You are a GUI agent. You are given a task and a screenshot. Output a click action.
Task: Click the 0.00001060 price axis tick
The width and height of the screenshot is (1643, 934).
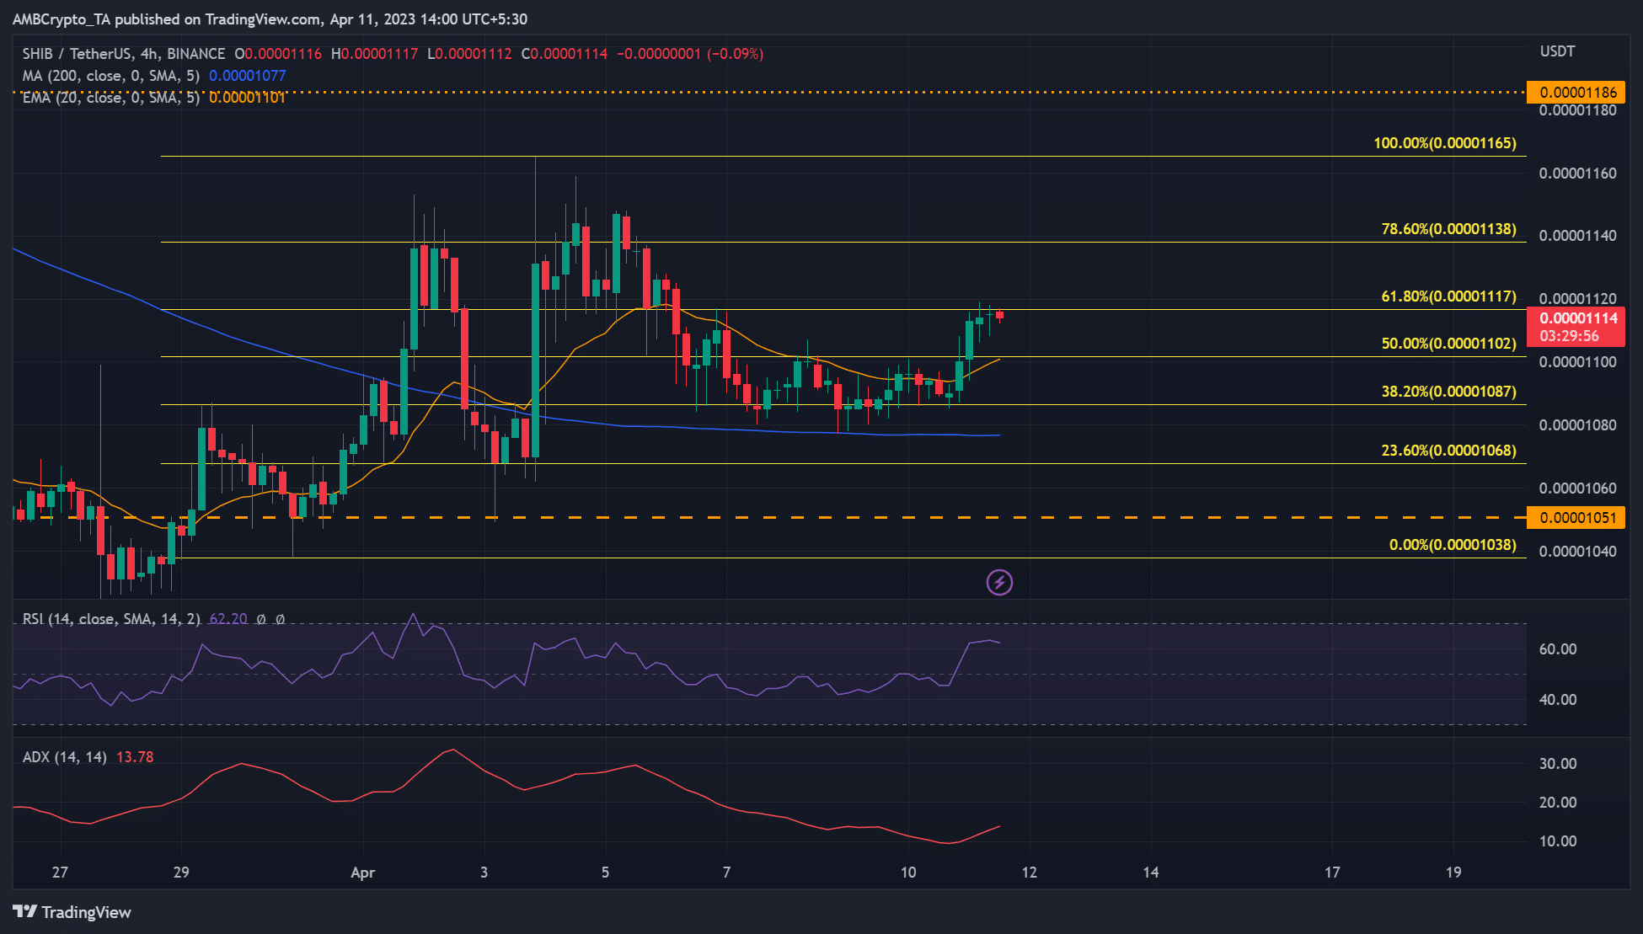coord(1578,488)
